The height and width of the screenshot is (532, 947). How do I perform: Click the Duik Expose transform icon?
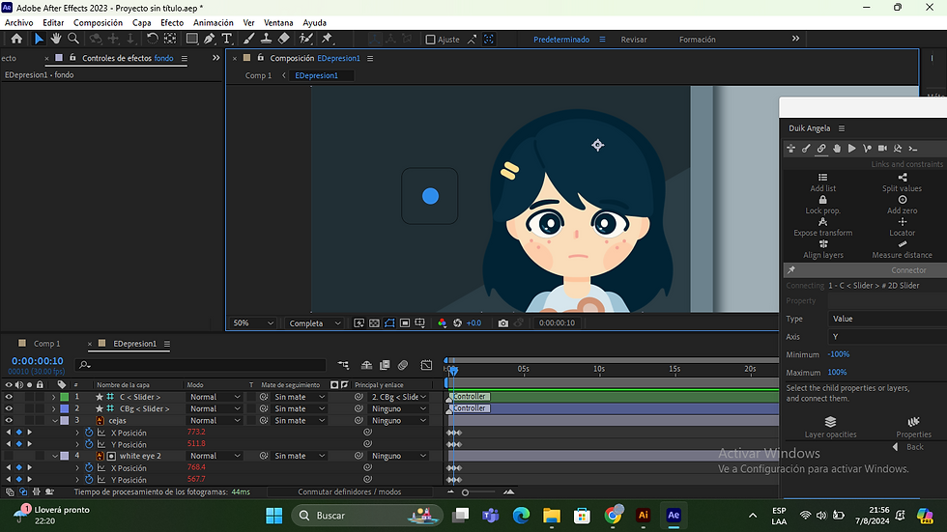[822, 222]
